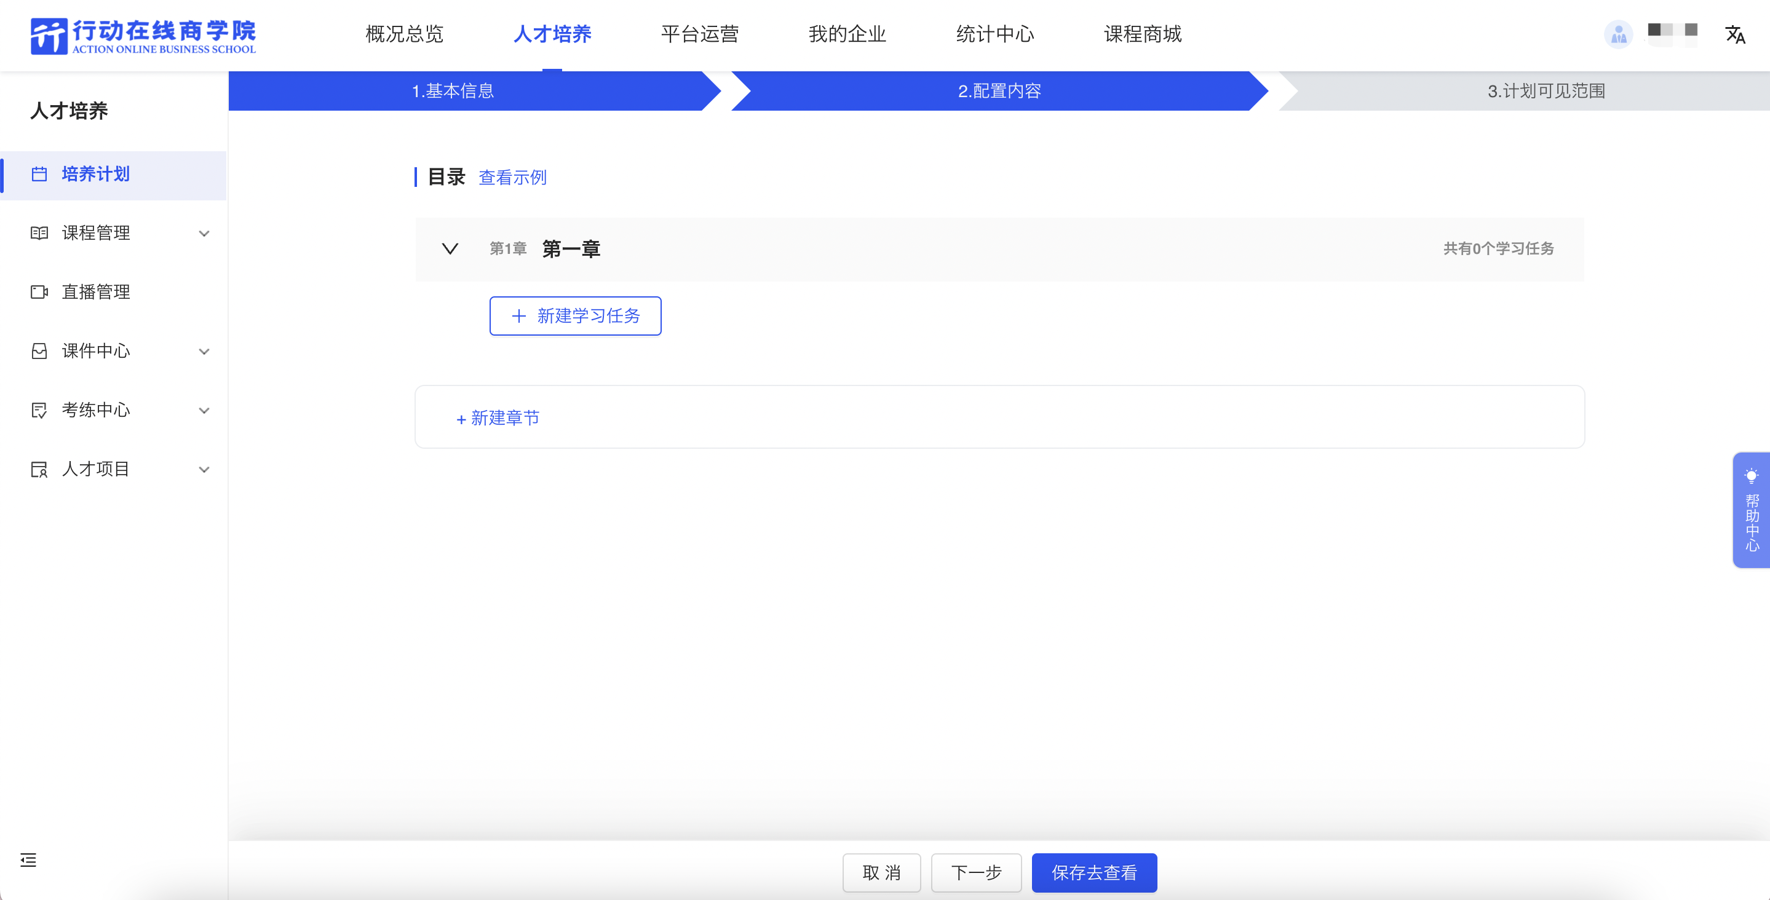Click the blurred username beside the avatar

(1673, 34)
